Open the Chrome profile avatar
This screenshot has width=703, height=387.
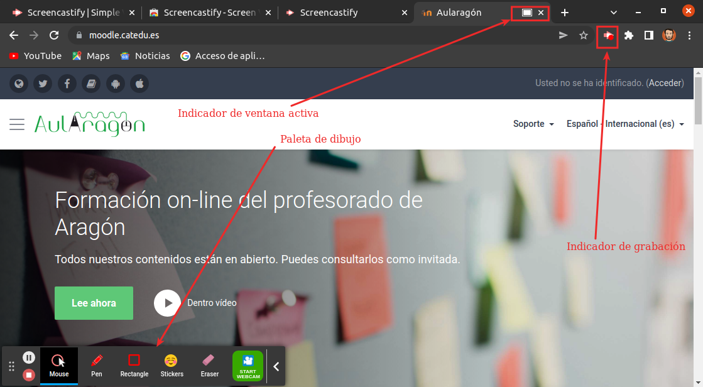(669, 35)
